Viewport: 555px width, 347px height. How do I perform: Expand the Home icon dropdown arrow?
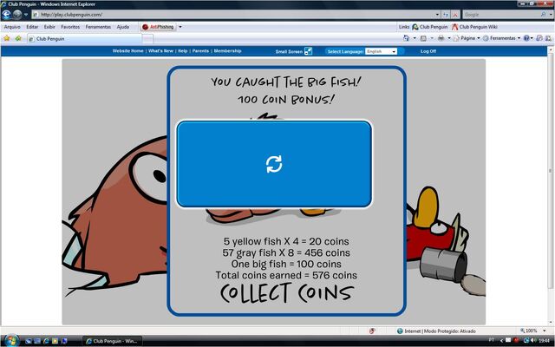click(x=415, y=38)
